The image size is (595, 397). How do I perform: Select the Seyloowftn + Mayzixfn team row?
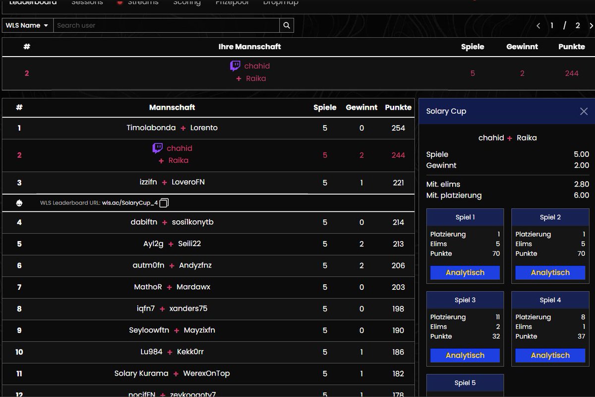[208, 330]
